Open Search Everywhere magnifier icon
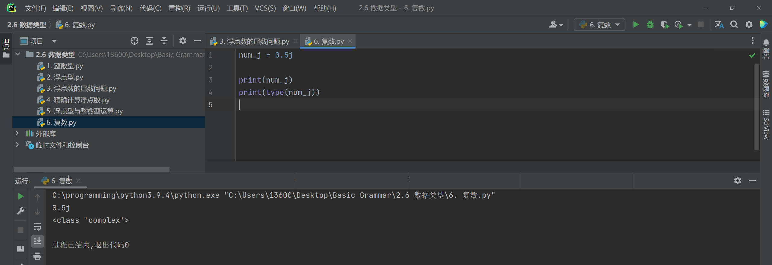The width and height of the screenshot is (772, 265). pos(734,25)
